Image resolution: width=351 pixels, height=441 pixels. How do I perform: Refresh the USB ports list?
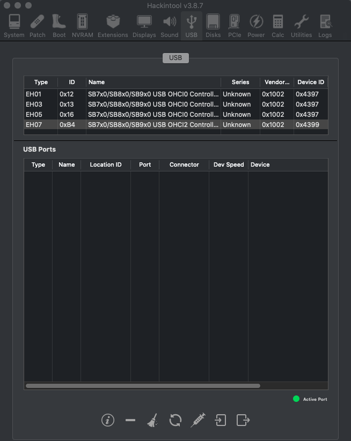(175, 420)
